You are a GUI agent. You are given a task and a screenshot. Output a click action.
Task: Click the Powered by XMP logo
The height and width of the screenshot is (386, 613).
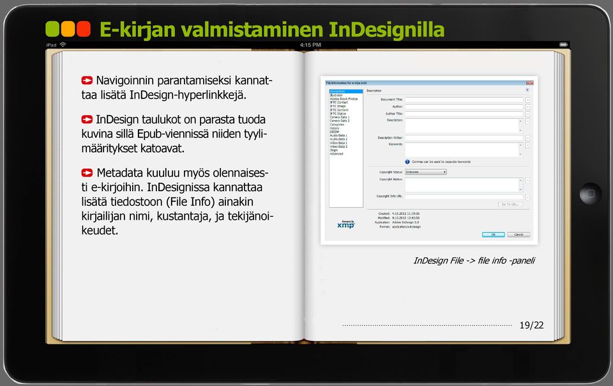345,224
